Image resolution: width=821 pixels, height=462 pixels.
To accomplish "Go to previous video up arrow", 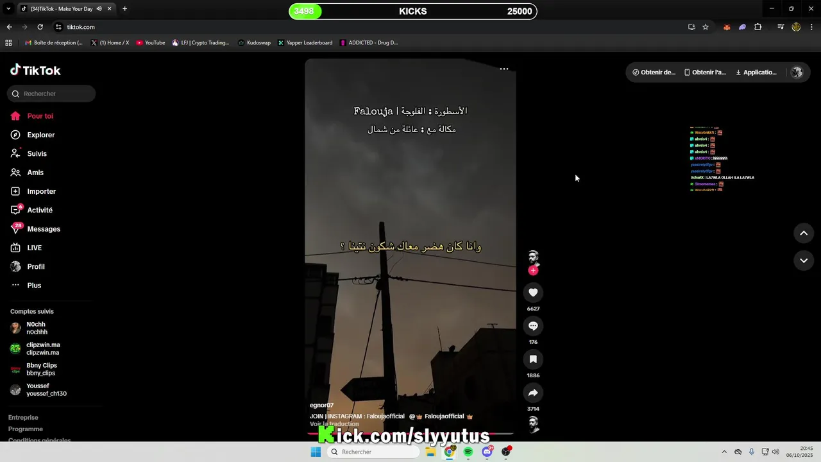I will coord(804,234).
